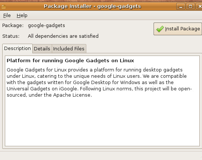The image size is (202, 160).
Task: Open the Help menu
Action: click(22, 16)
